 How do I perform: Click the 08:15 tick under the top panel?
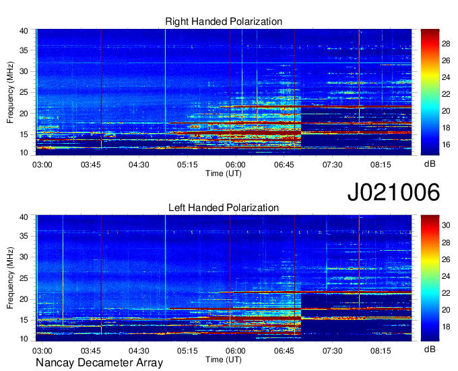[381, 165]
